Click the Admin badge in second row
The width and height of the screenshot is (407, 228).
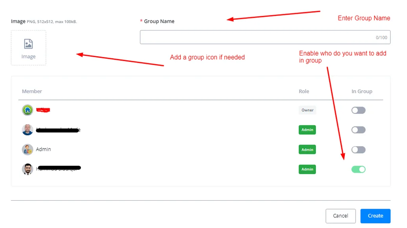(307, 130)
